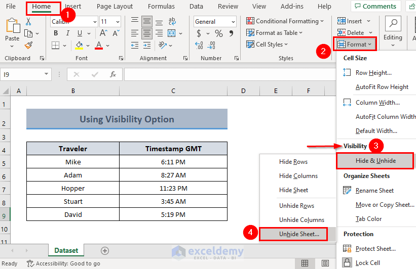Choose Row Height from Format menu
Screen dimensions: 416x269
373,73
